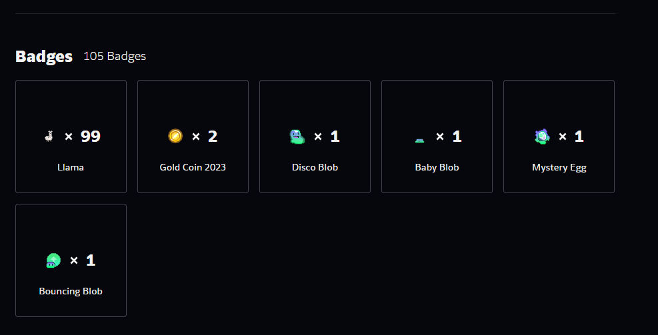Click the Baby Blob icon
Image resolution: width=658 pixels, height=335 pixels.
pos(419,141)
